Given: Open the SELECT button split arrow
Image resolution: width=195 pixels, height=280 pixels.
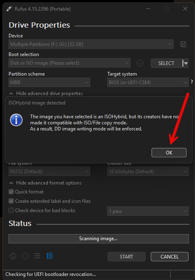Looking at the screenshot, I should pyautogui.click(x=185, y=63).
